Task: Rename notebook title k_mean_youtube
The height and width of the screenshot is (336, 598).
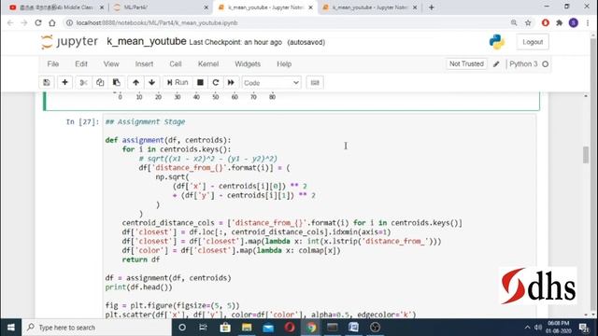Action: click(x=147, y=41)
